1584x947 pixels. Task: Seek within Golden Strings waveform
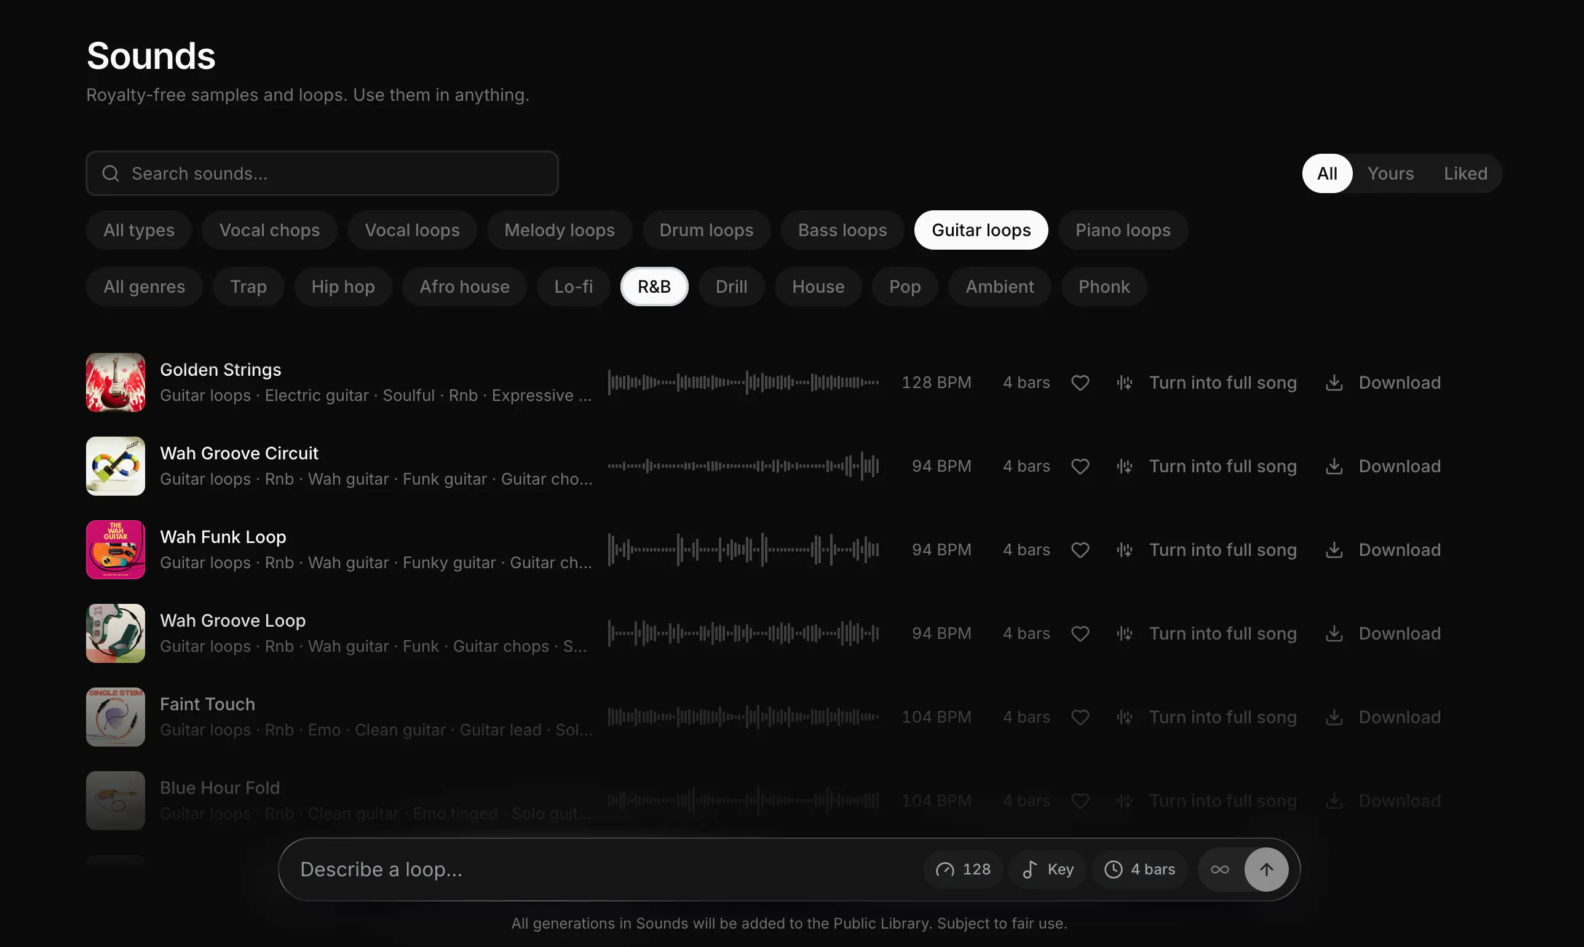743,383
